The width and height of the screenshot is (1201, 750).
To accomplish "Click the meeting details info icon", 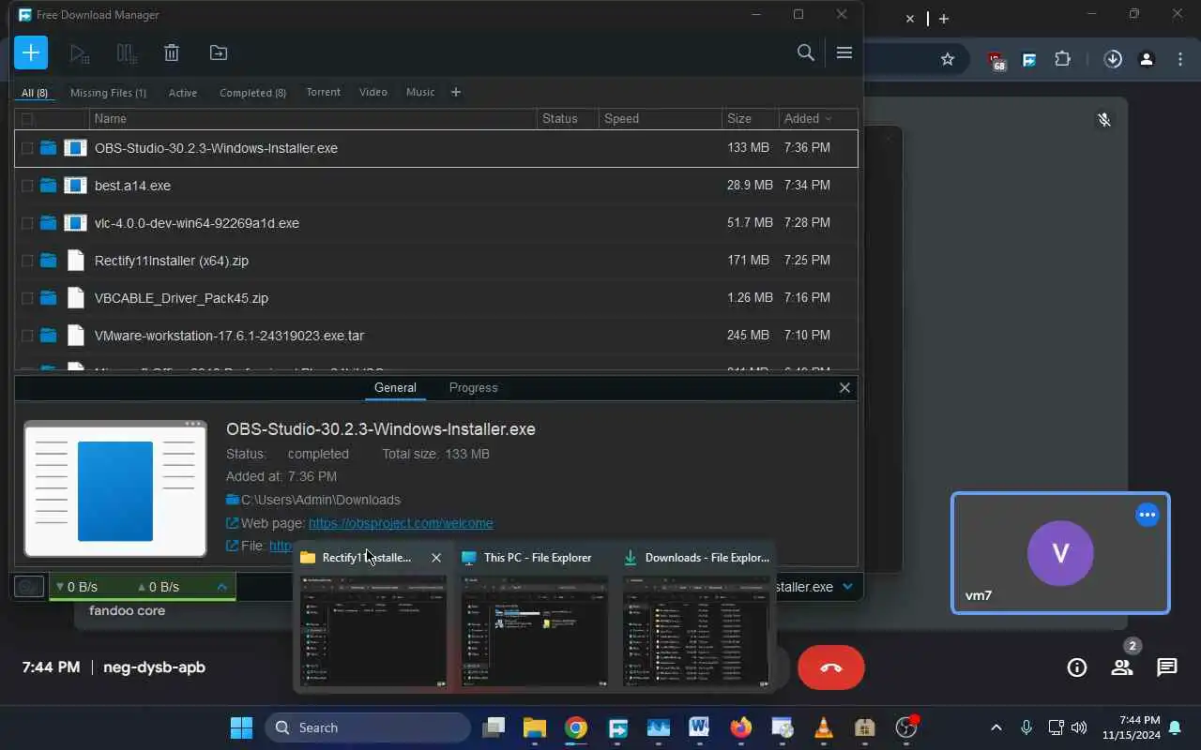I will click(x=1077, y=667).
